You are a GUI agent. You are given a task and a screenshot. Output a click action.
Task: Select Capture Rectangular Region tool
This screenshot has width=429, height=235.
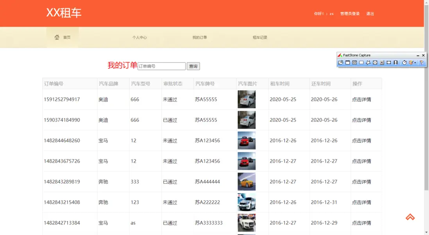point(361,63)
